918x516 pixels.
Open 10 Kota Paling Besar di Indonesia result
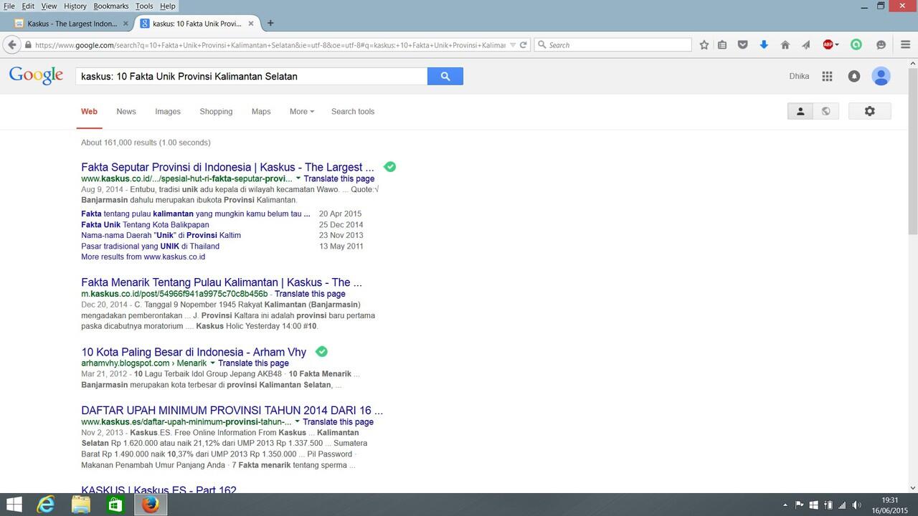pos(194,352)
